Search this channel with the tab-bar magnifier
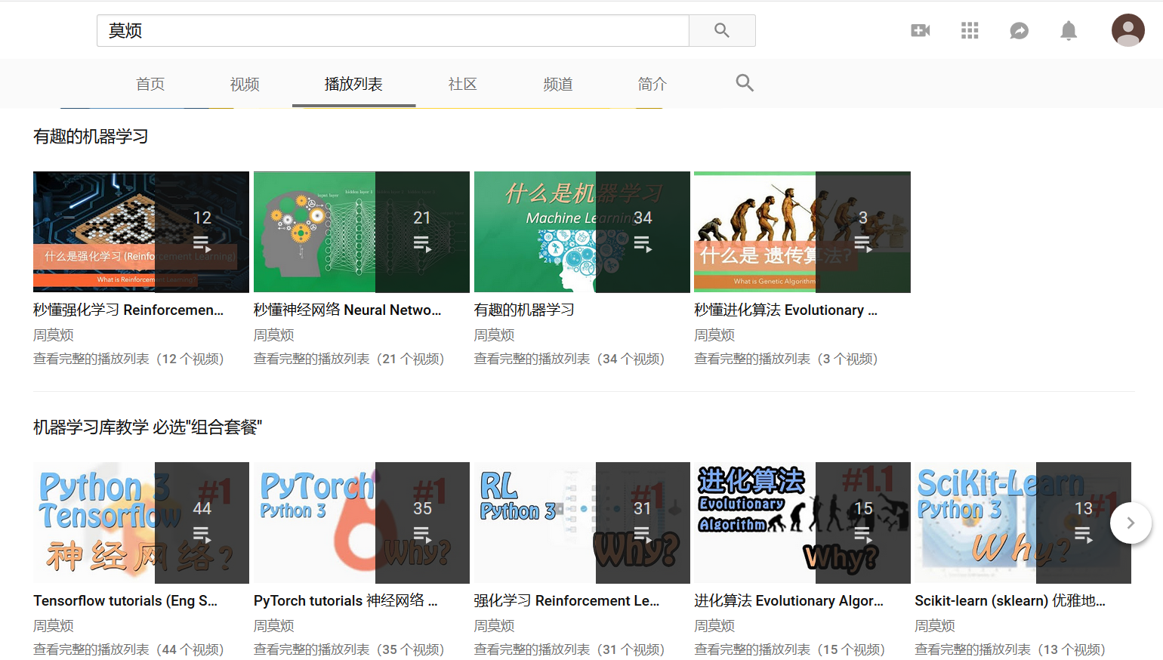 tap(745, 83)
